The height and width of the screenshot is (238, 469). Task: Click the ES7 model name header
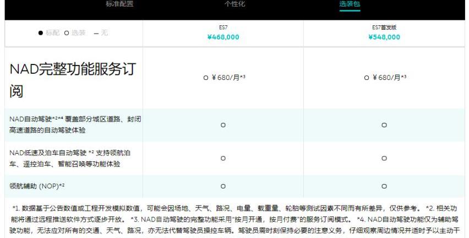(x=223, y=28)
